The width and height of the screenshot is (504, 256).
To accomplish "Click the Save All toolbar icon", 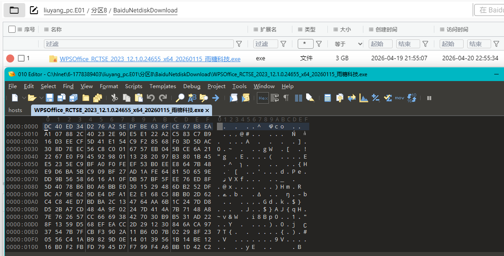I will (x=74, y=98).
